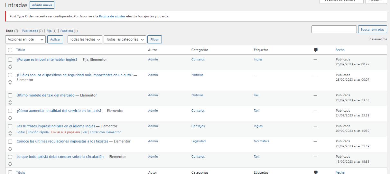The height and width of the screenshot is (174, 390).
Task: Click reorder arrows for "¿Cómo aumentar la calidad" post
Action: (x=10, y=118)
